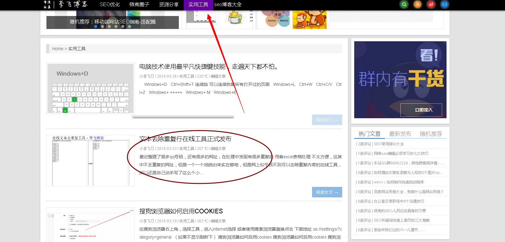Image resolution: width=505 pixels, height=242 pixels.
Task: Open the 在线文本去重复工具 article thumbnail
Action: click(90, 160)
